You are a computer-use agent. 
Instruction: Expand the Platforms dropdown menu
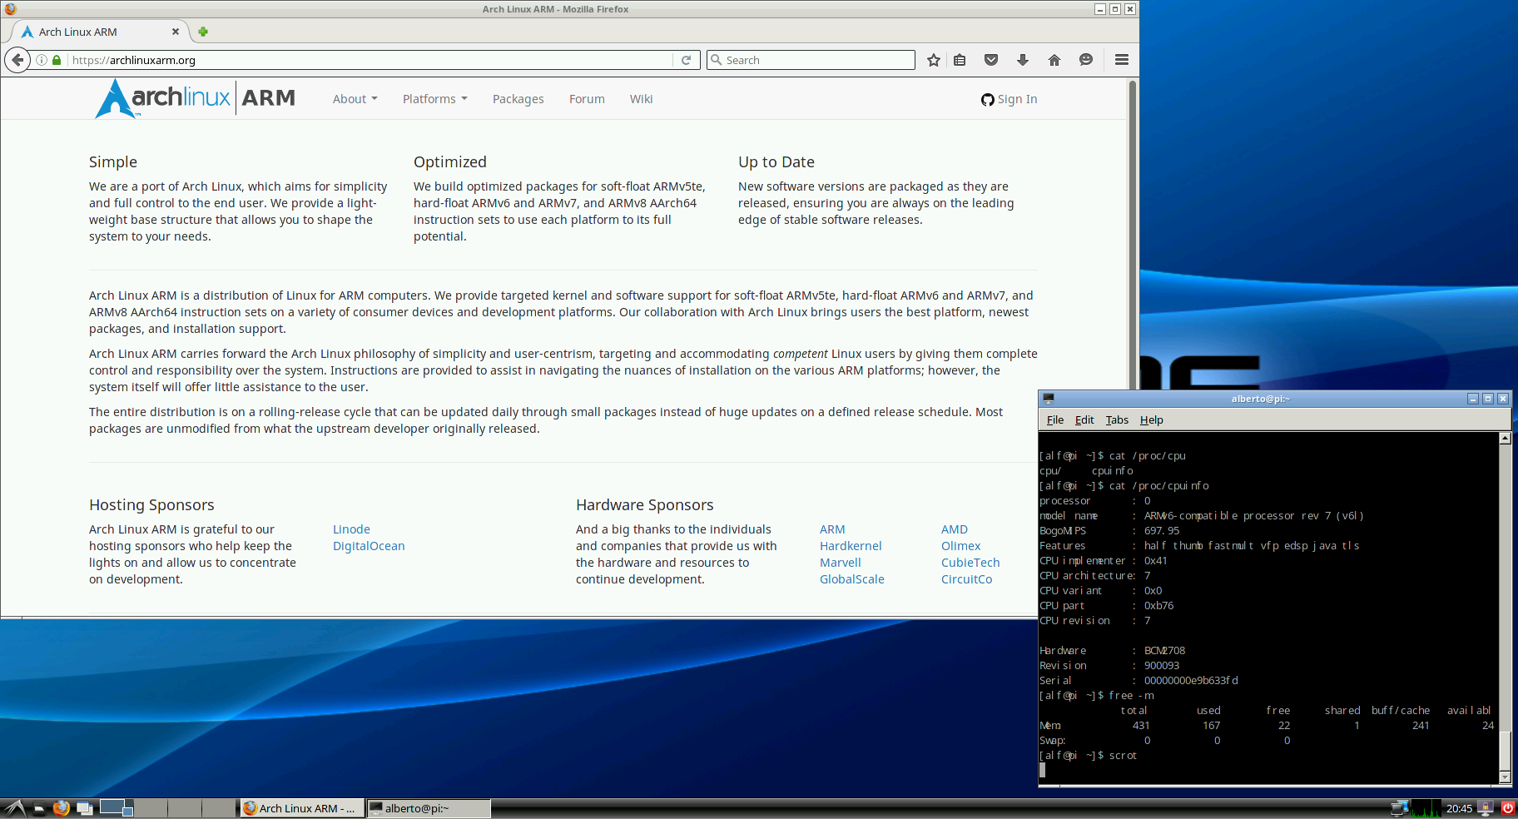click(x=435, y=99)
